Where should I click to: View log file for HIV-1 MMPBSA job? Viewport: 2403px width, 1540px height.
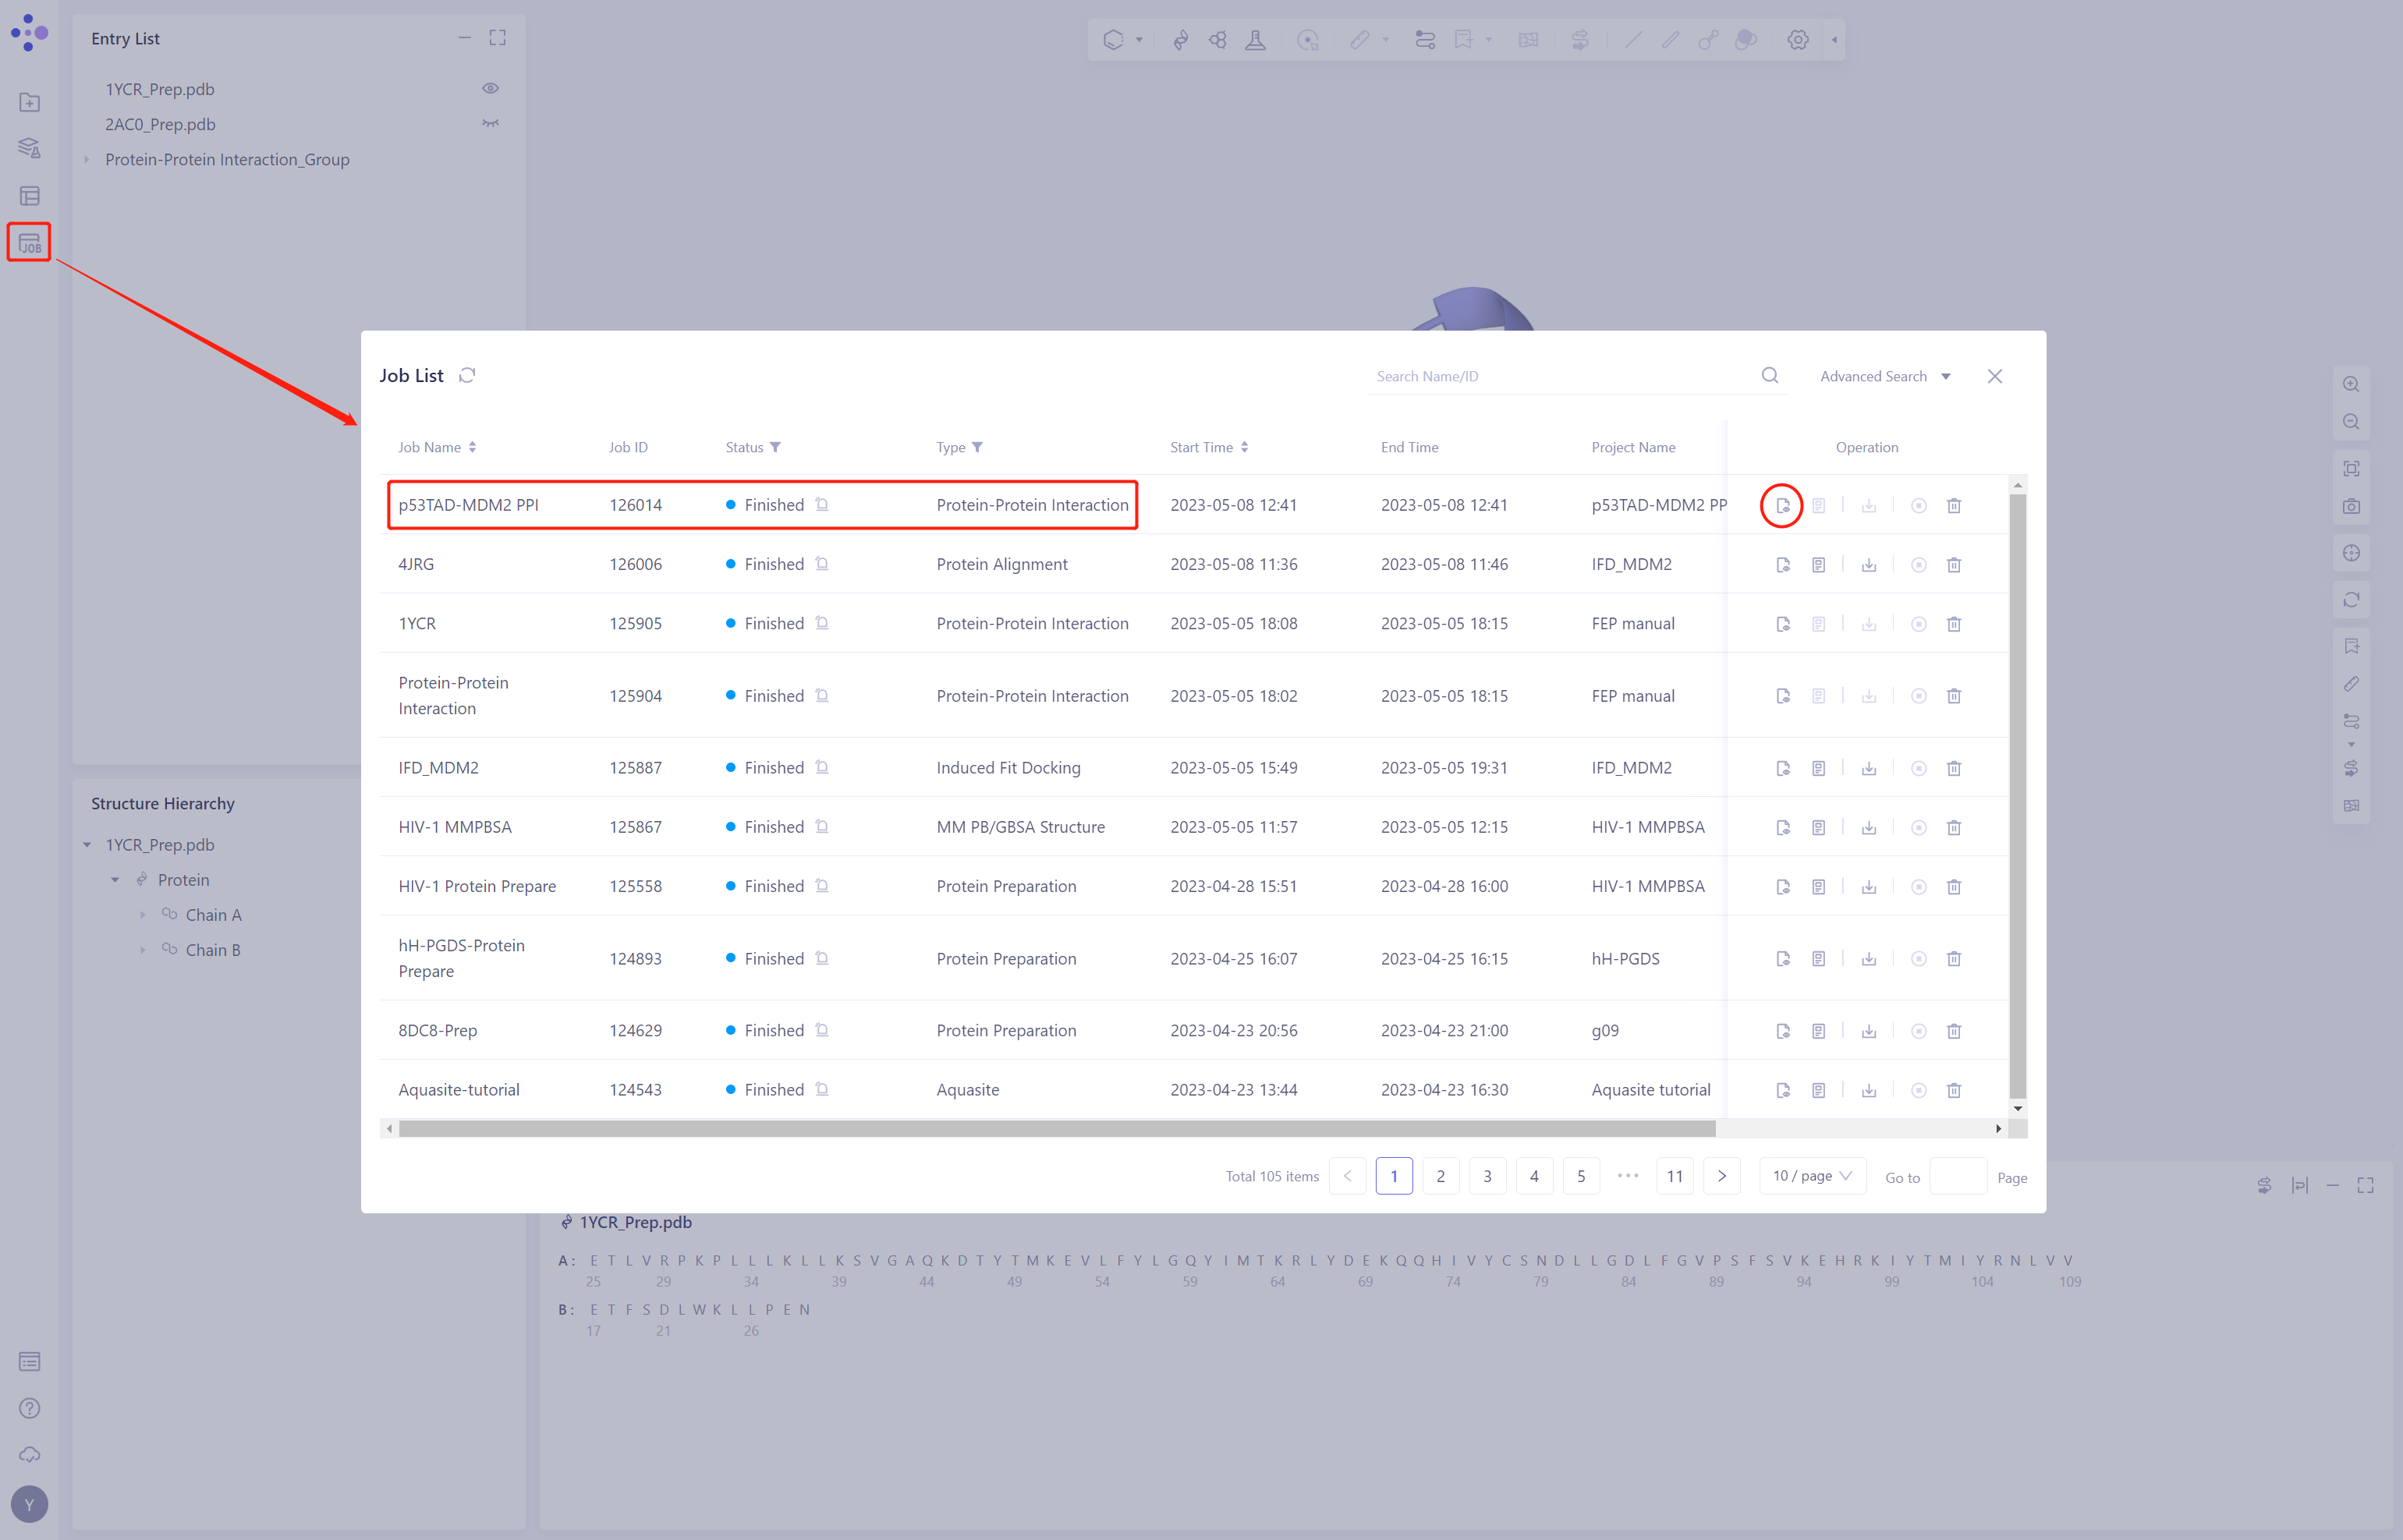(1818, 828)
